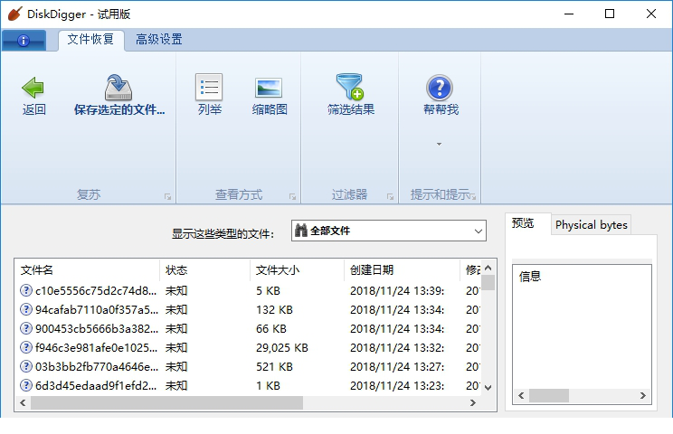Click preview pane scroll-left arrow

[522, 395]
